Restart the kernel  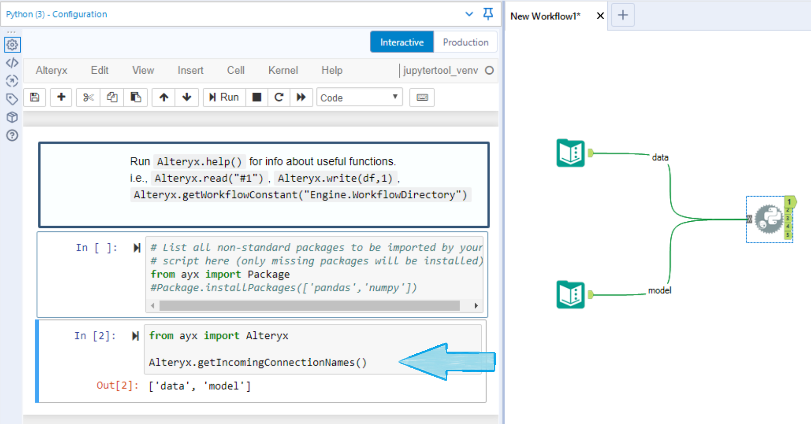click(279, 98)
